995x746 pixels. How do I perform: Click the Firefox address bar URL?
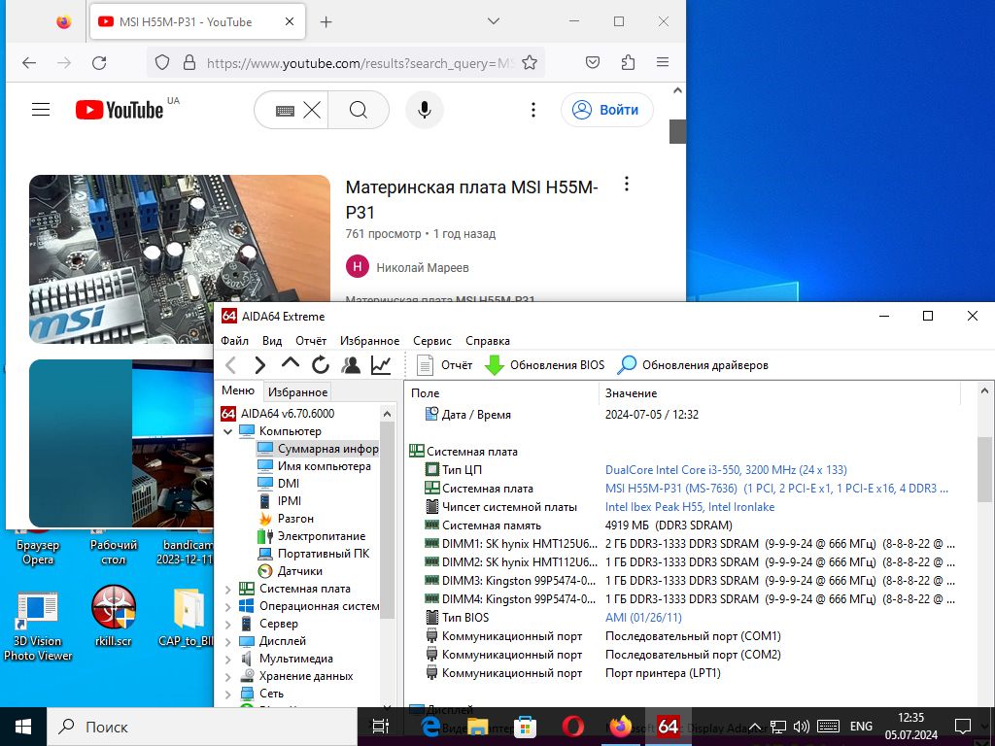360,63
